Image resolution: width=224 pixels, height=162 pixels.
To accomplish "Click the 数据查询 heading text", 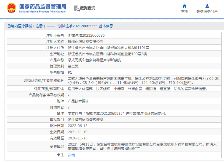I will (88, 8).
